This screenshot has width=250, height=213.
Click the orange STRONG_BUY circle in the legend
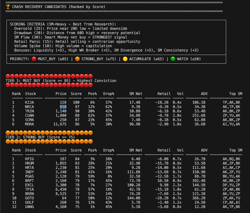[x=77, y=59]
